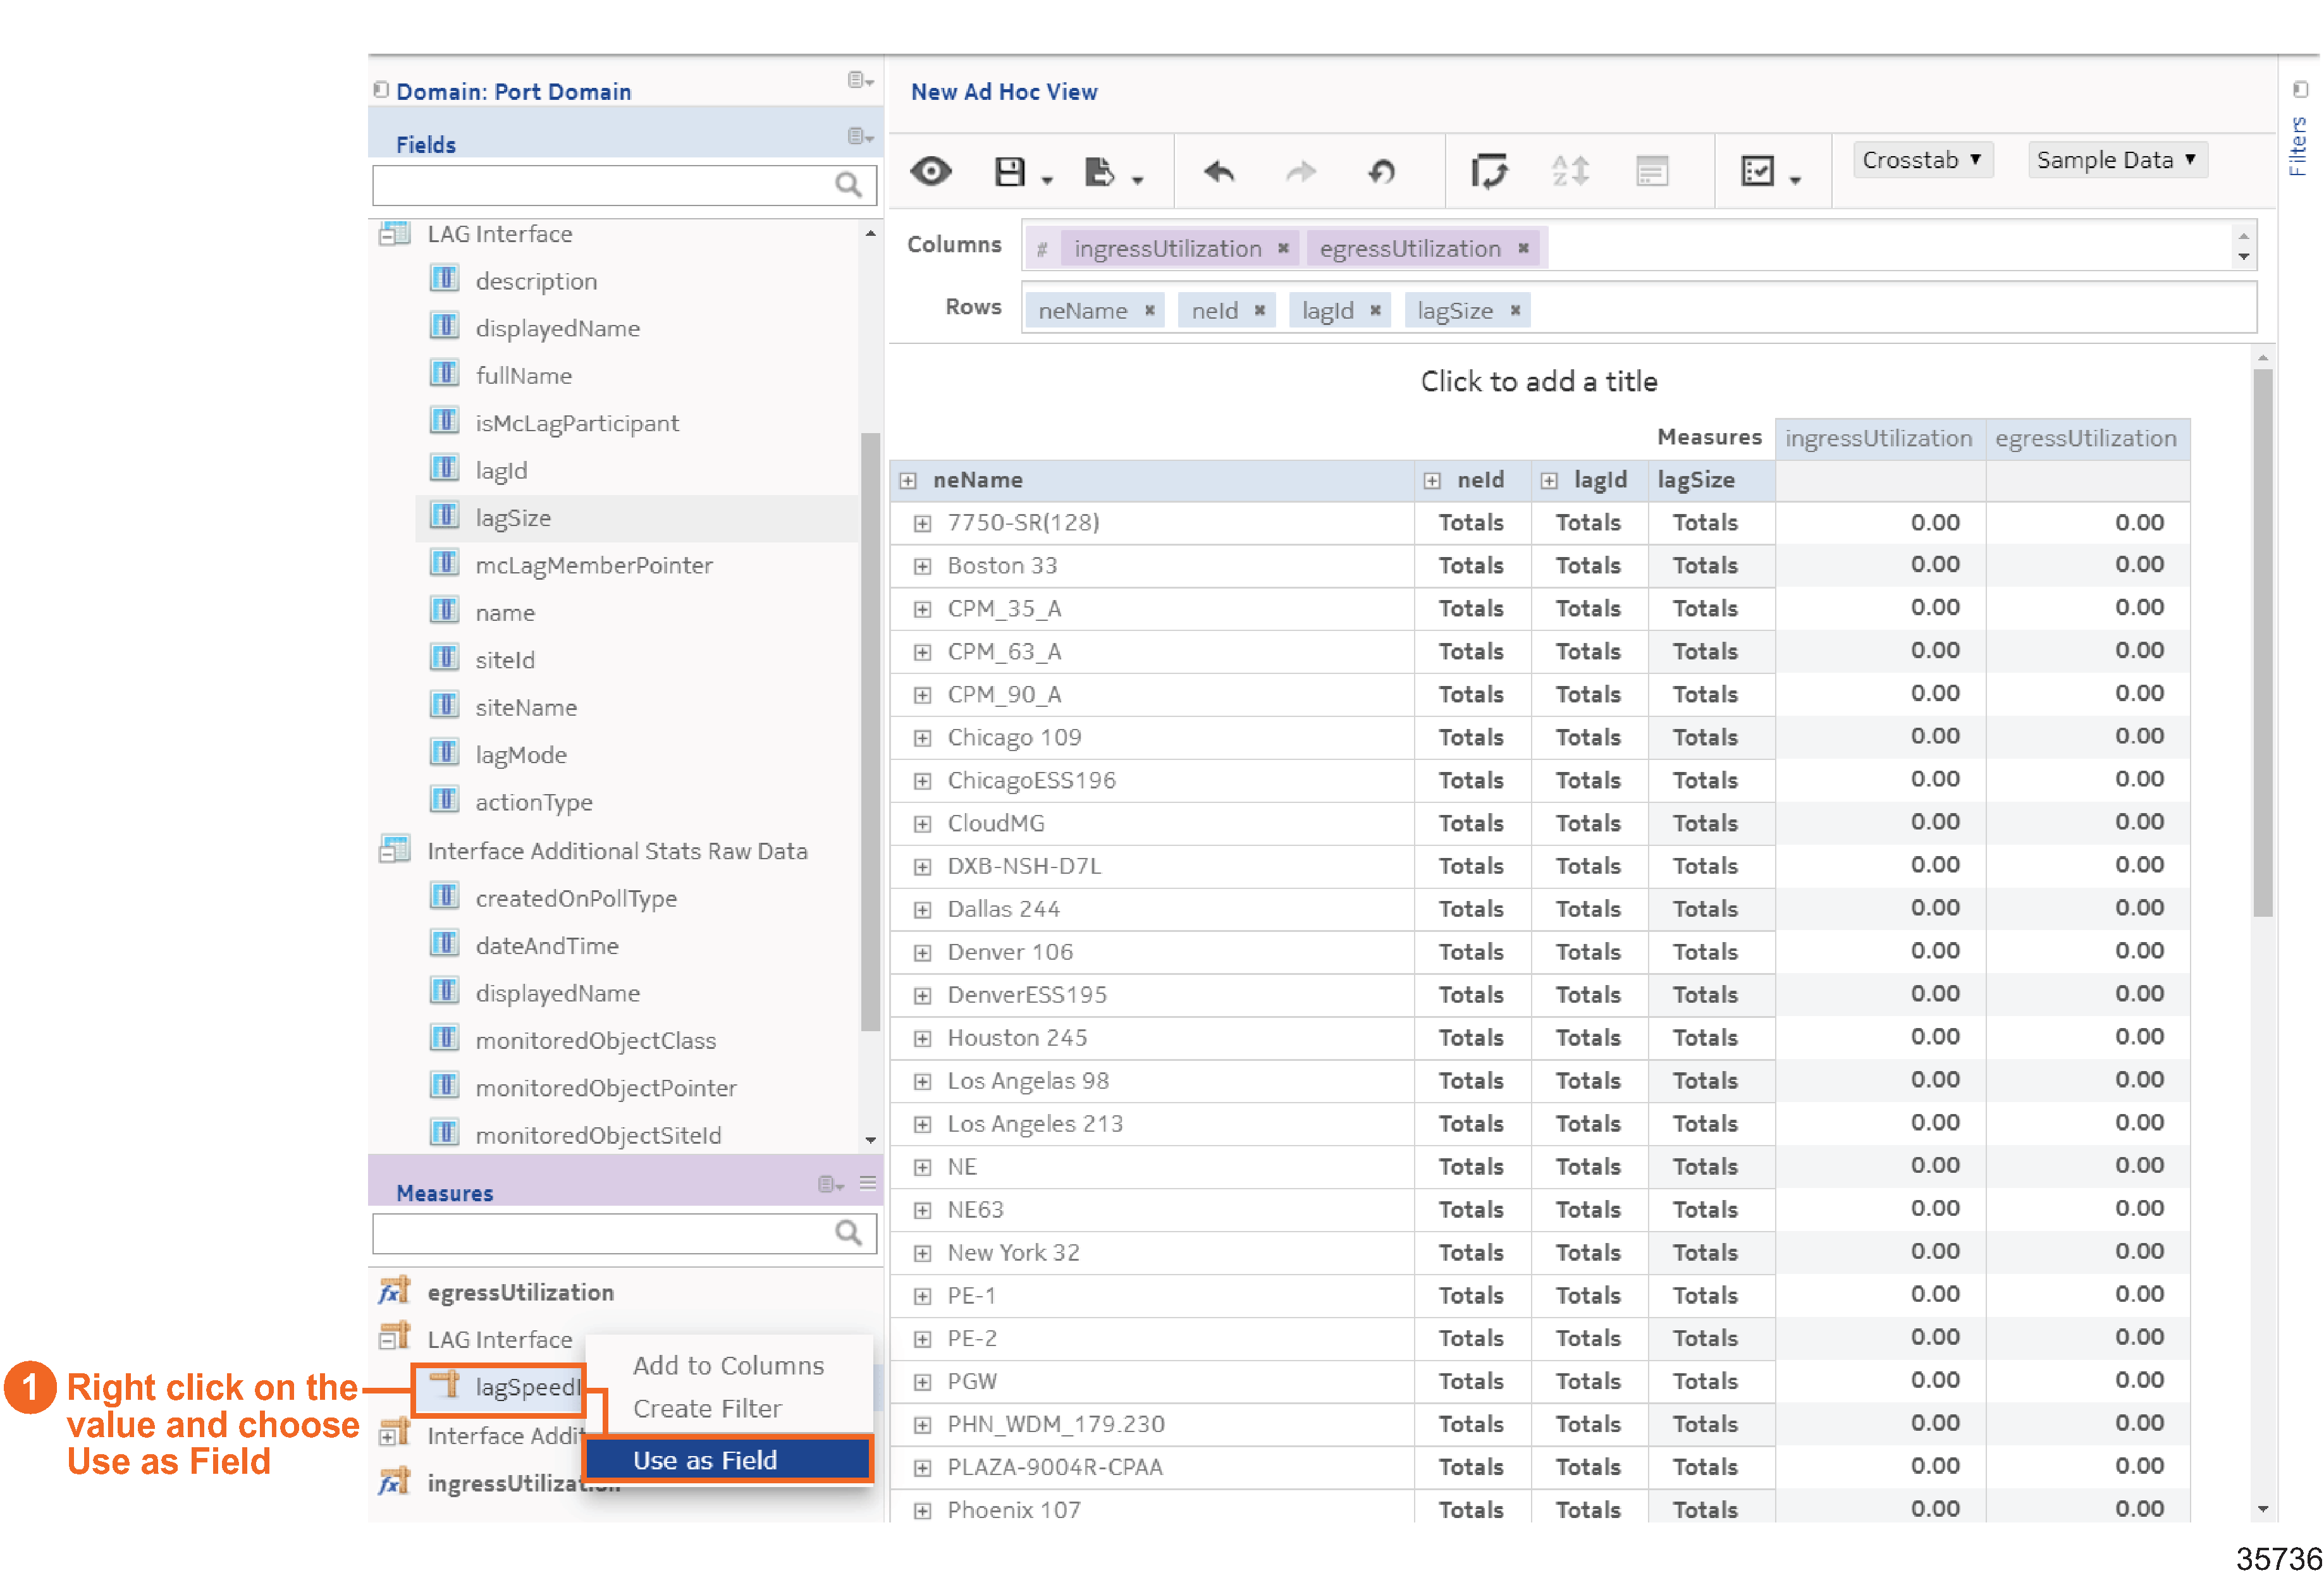Remove ingressUtilization from Columns

[x=1283, y=248]
